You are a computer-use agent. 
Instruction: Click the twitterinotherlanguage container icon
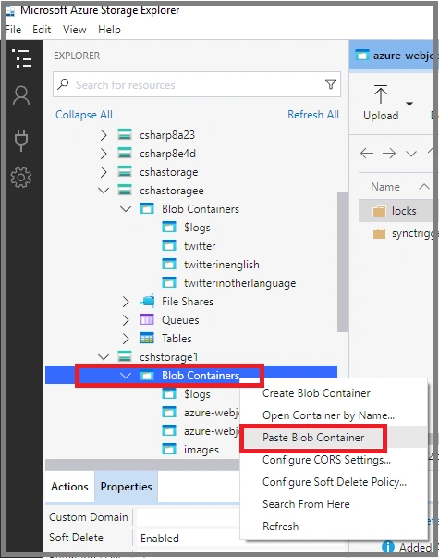pyautogui.click(x=169, y=282)
